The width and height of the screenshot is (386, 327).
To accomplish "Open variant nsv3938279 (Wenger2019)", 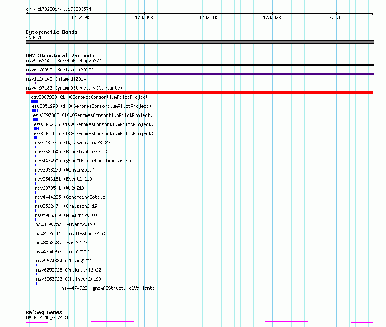I will [x=65, y=170].
